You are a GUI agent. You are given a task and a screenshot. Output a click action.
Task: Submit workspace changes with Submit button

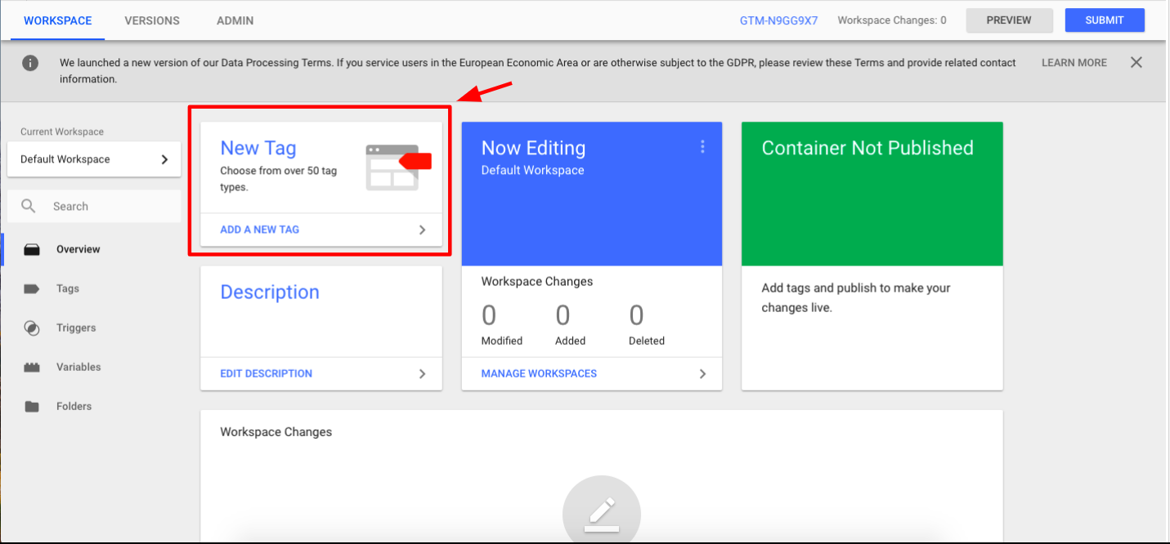(1105, 20)
